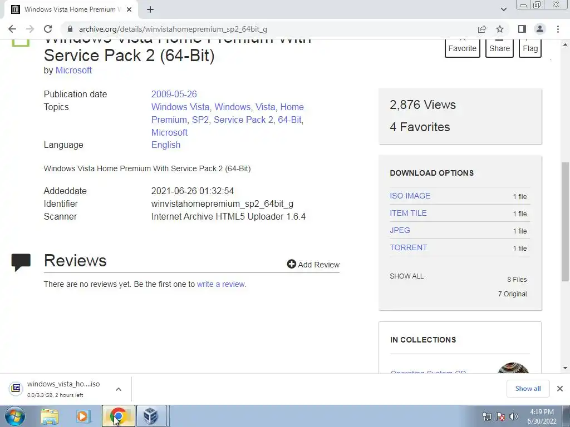The image size is (570, 427).
Task: Open the Chrome side panel
Action: tap(522, 29)
